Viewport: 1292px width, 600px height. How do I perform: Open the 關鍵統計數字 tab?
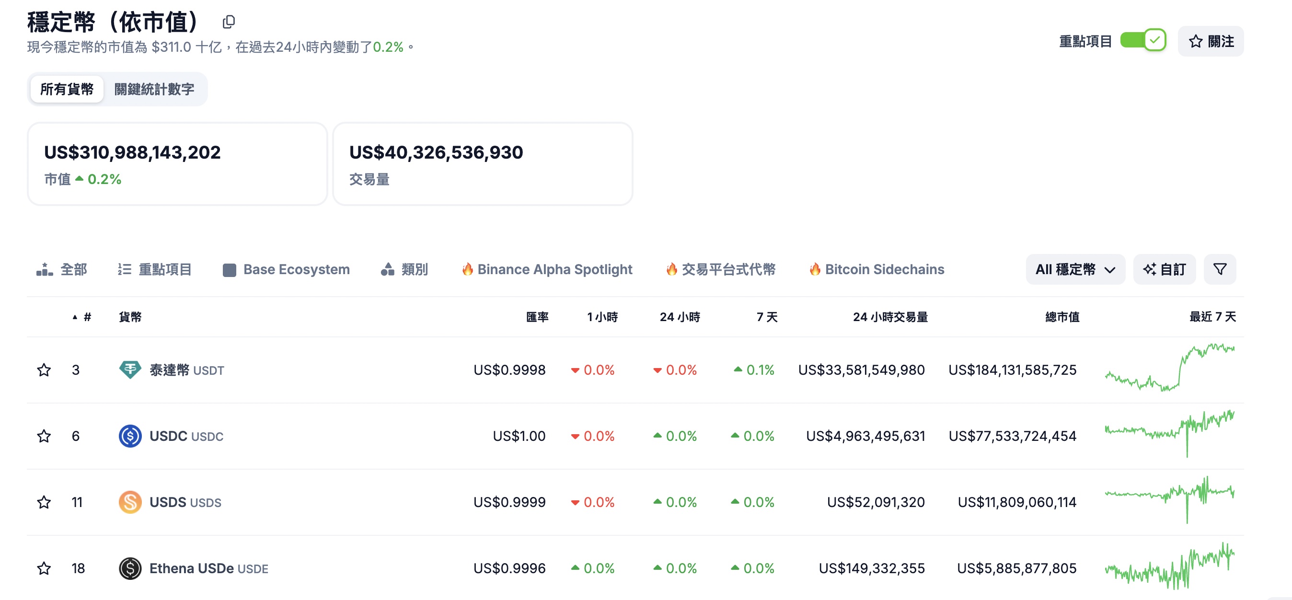coord(154,89)
